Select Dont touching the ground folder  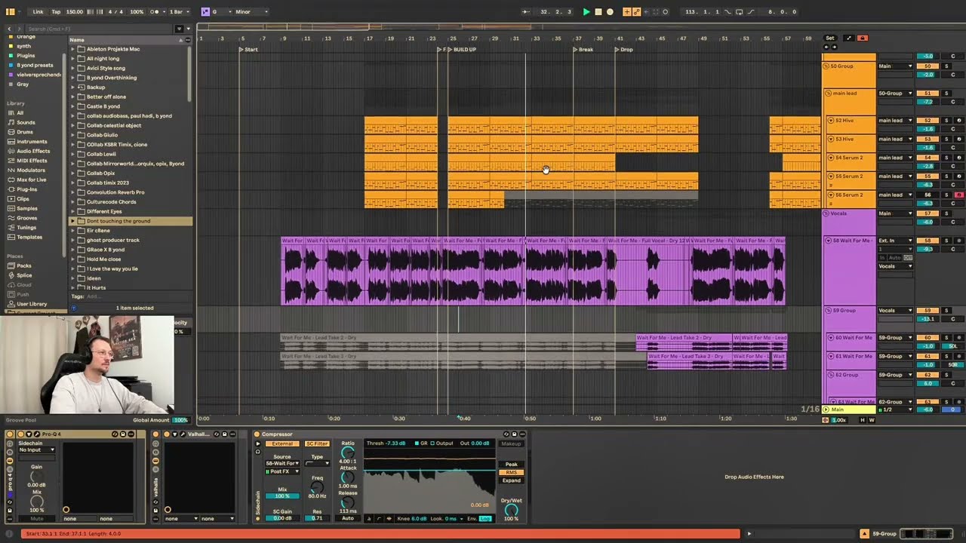(130, 221)
